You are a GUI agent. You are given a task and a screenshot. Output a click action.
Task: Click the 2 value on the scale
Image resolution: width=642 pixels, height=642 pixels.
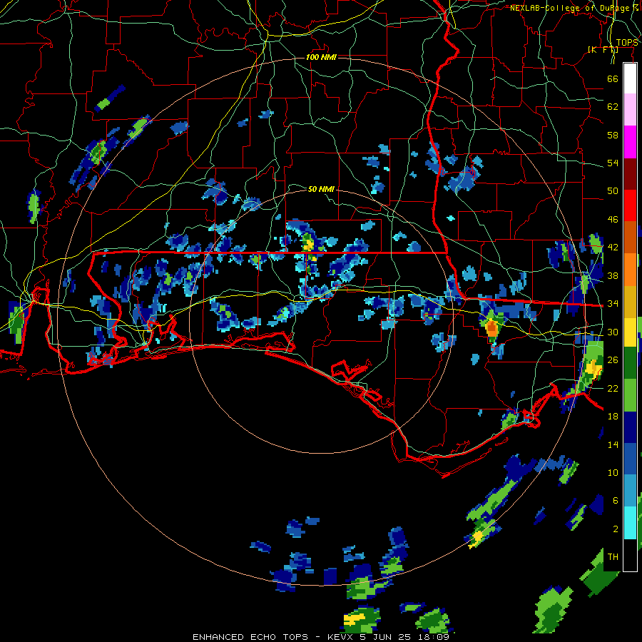click(x=616, y=529)
